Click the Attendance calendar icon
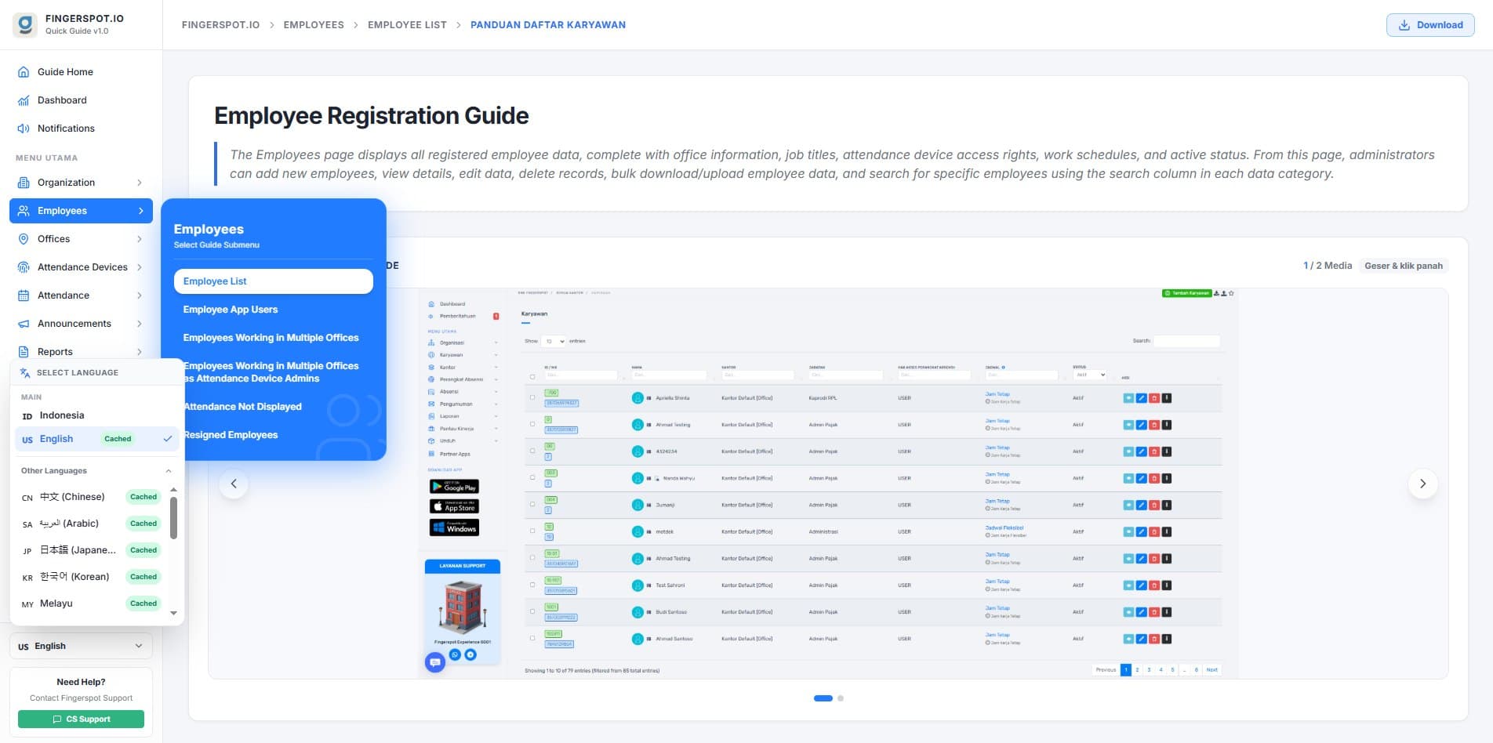The image size is (1493, 743). (x=24, y=295)
